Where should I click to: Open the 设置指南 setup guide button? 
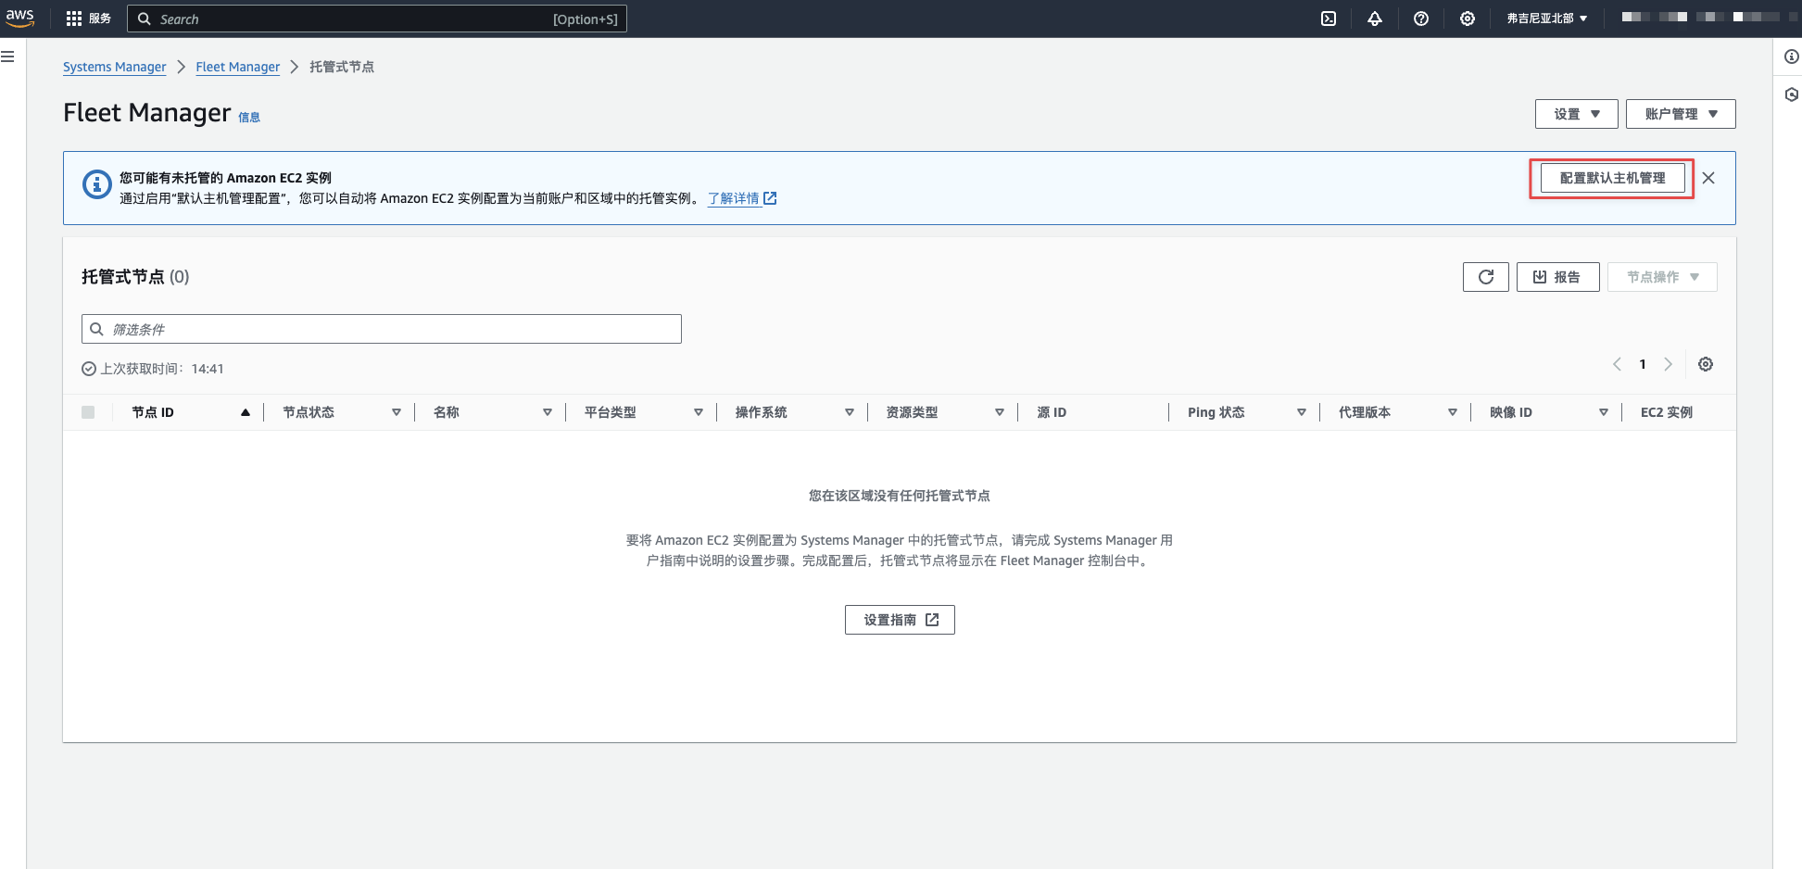tap(900, 620)
